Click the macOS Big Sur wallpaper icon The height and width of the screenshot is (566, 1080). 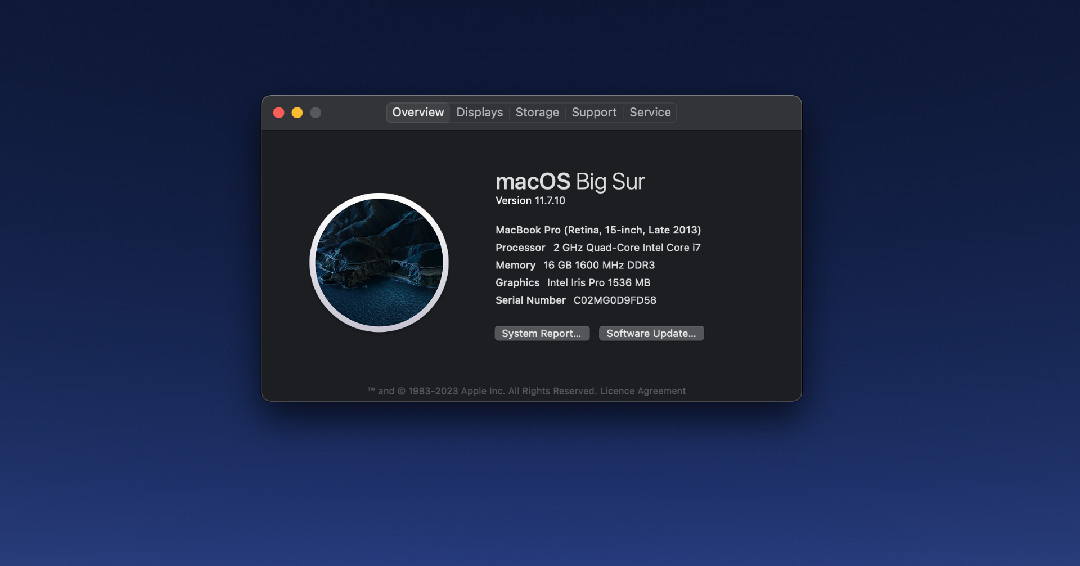coord(379,263)
